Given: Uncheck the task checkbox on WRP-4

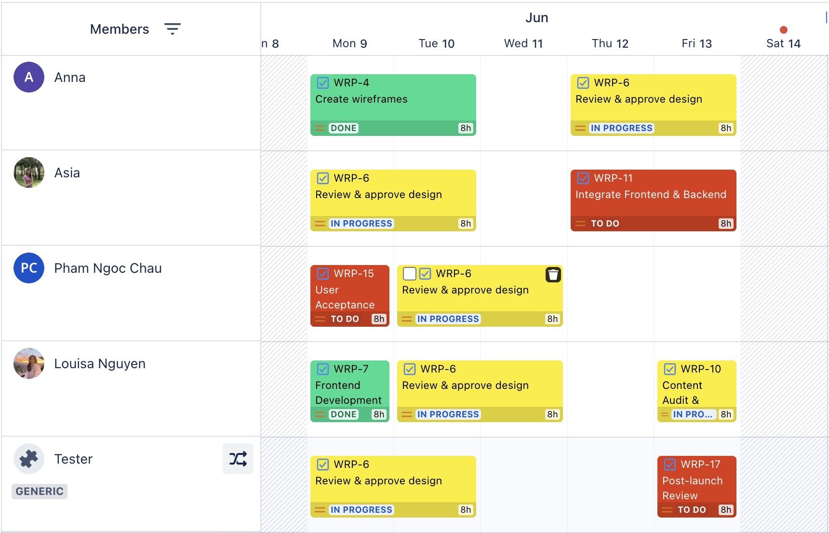Looking at the screenshot, I should 323,82.
